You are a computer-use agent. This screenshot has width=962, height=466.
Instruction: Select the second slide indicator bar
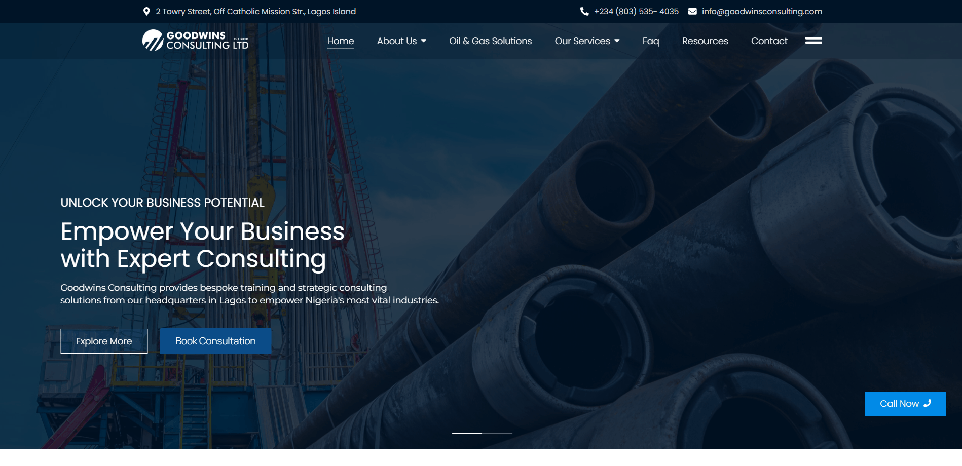pyautogui.click(x=497, y=433)
